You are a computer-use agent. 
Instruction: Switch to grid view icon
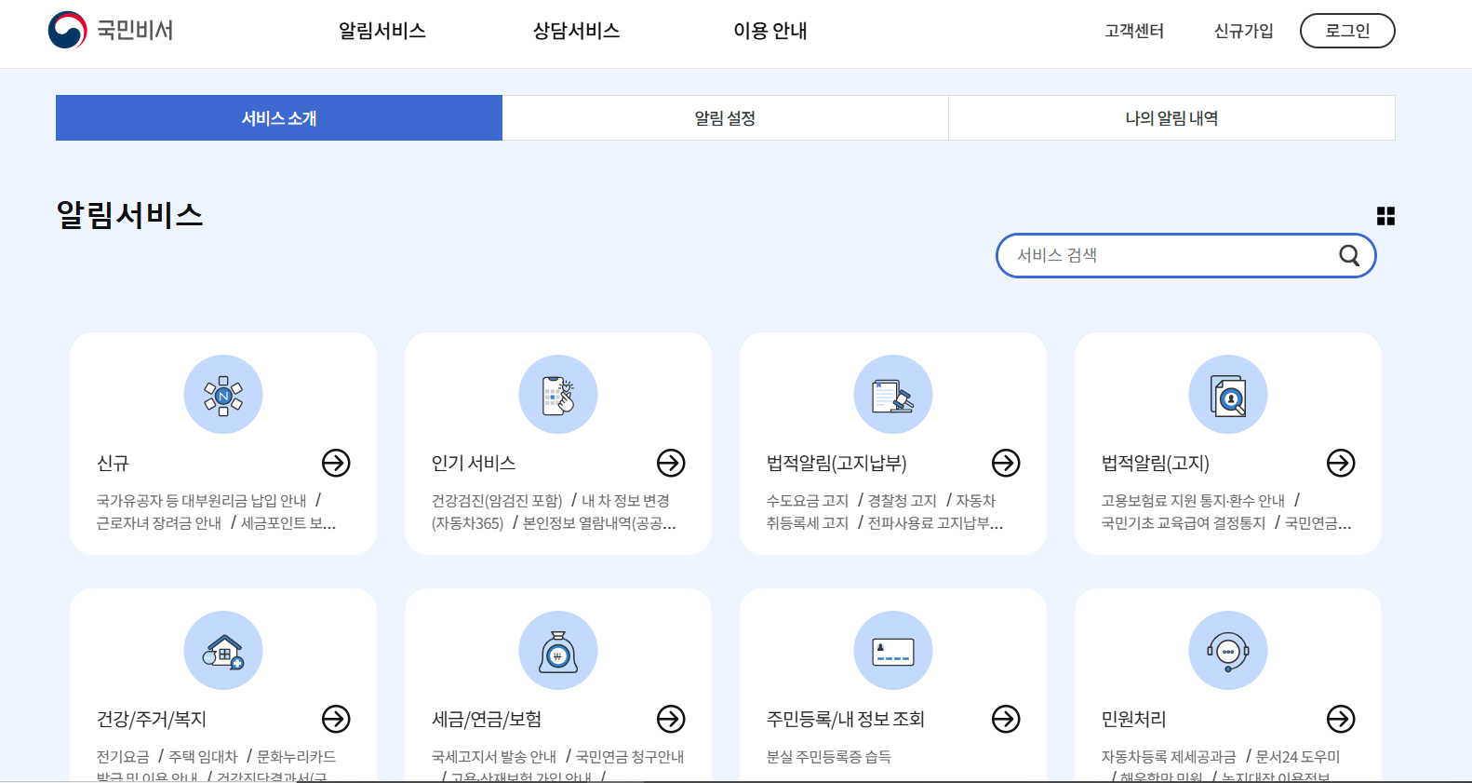(x=1385, y=216)
